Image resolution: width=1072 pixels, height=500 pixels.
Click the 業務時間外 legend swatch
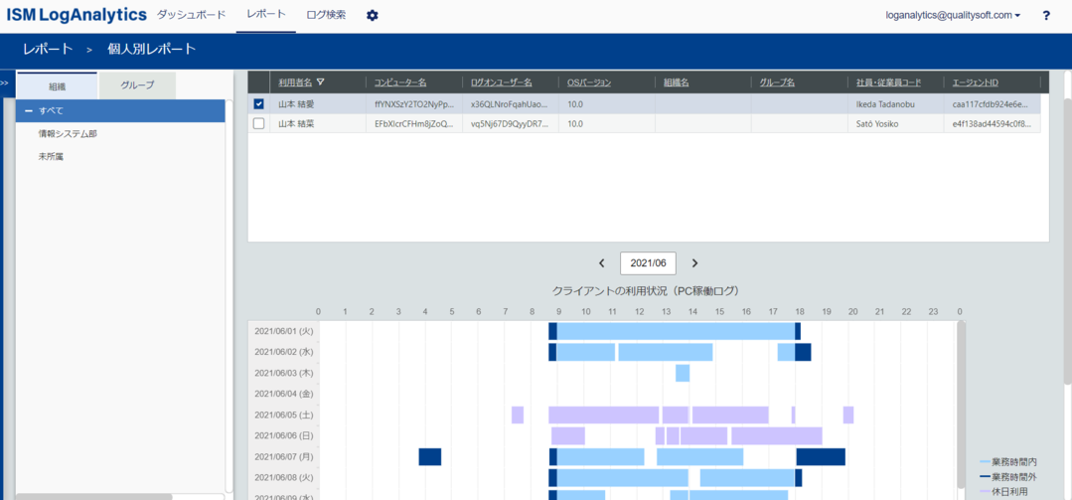[985, 477]
